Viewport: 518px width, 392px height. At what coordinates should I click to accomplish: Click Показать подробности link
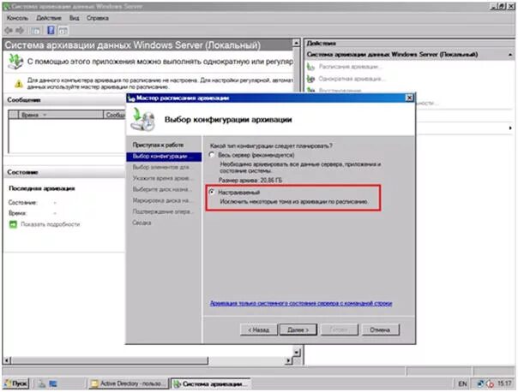click(51, 224)
